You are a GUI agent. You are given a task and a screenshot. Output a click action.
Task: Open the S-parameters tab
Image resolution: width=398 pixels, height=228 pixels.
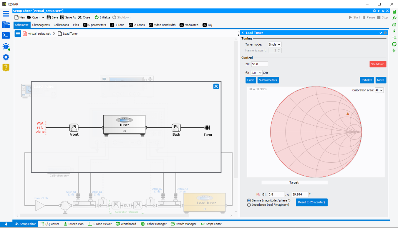pos(94,25)
